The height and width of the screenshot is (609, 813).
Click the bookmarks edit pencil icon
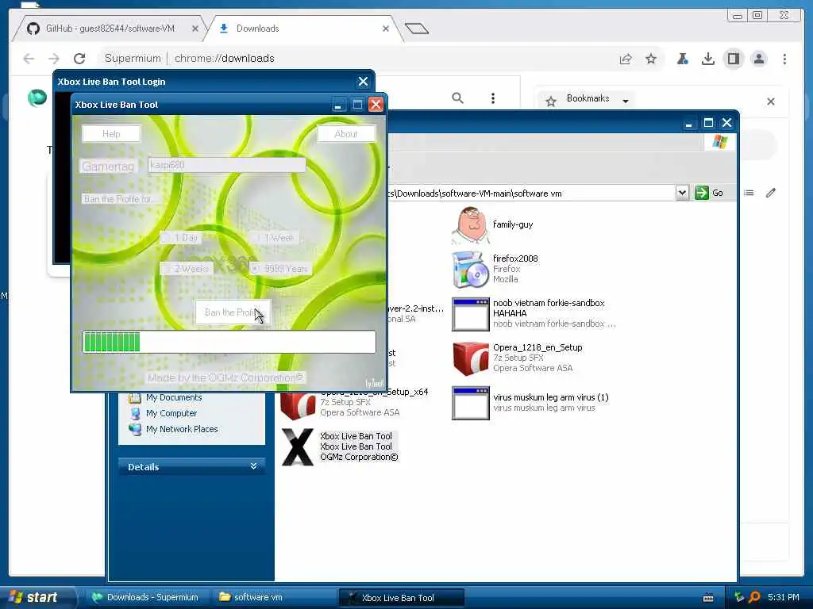coord(771,193)
